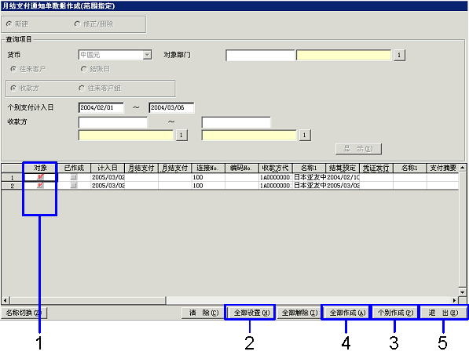Viewport: 469px width, 355px height.
Task: Click the 个别作成 button
Action: (x=395, y=313)
